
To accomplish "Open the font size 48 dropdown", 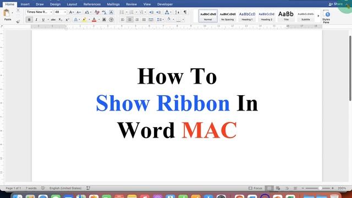I will pos(65,12).
